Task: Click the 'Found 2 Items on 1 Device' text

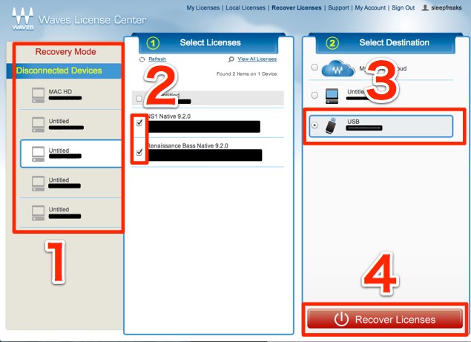Action: (x=246, y=73)
